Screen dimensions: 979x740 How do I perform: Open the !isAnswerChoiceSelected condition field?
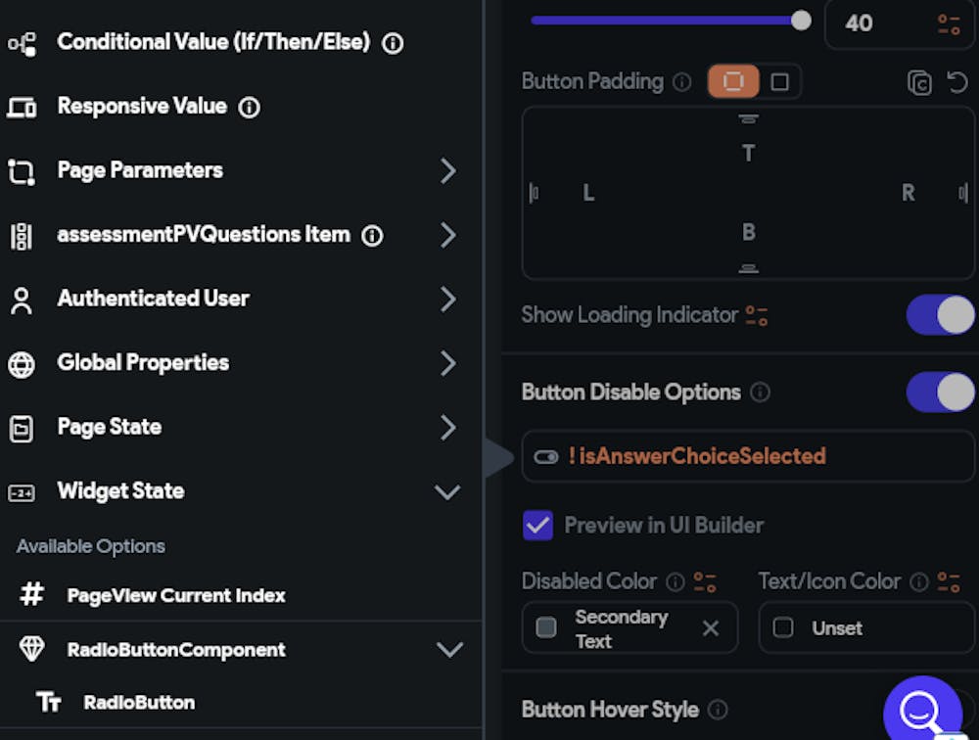[748, 456]
